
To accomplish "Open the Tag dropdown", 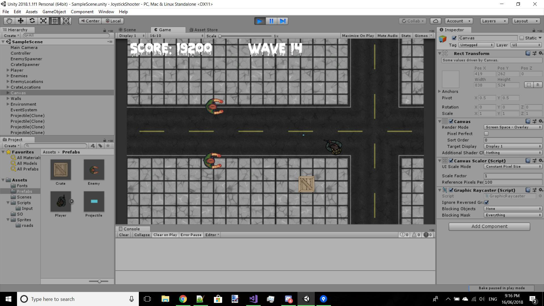I will pos(476,45).
